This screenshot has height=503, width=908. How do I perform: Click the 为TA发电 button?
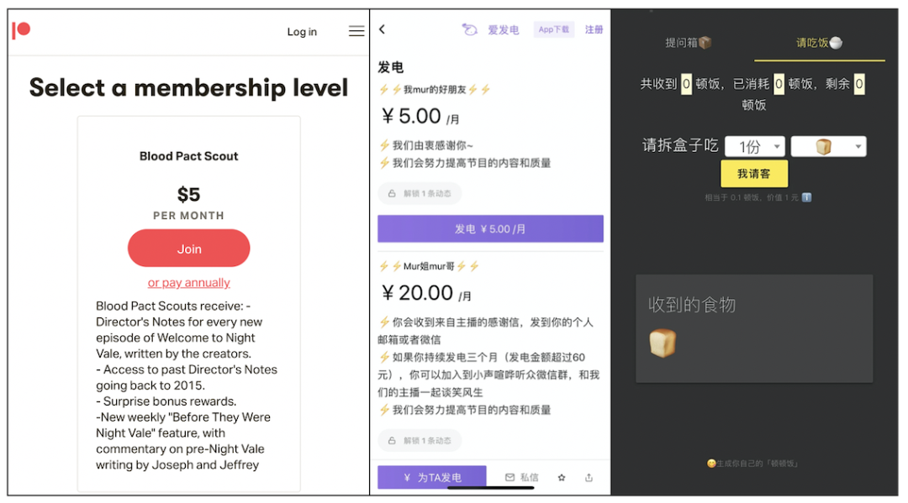pos(432,478)
